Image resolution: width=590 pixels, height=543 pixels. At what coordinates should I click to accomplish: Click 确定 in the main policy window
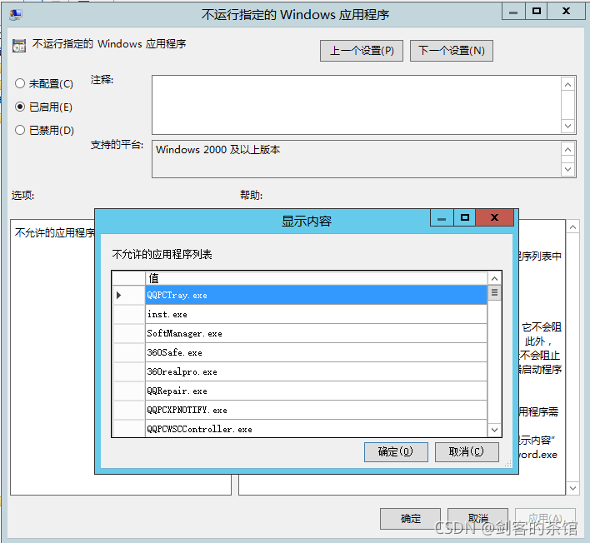[410, 519]
